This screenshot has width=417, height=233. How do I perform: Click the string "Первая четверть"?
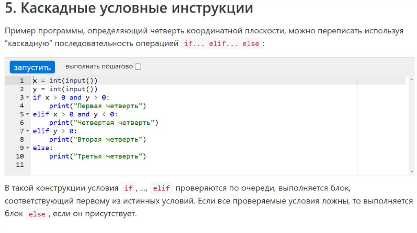pos(108,106)
